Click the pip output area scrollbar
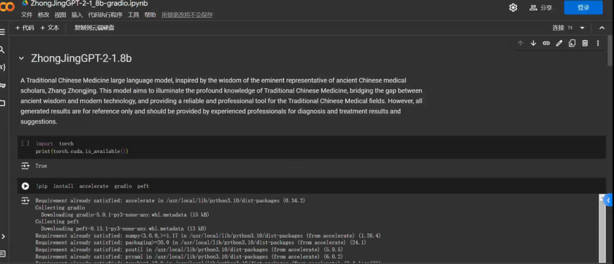Screen dimensions: 614x264 tap(602, 228)
